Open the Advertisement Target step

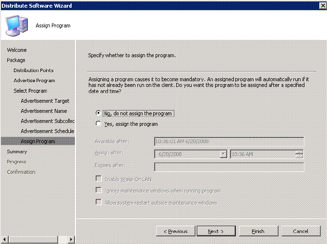click(x=45, y=101)
